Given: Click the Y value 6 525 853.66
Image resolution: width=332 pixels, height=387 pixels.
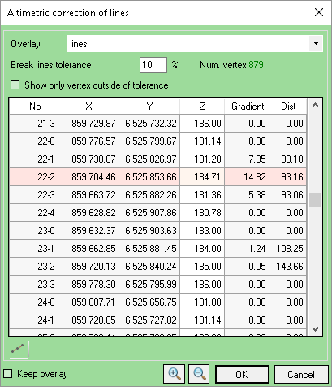Looking at the screenshot, I should 149,177.
